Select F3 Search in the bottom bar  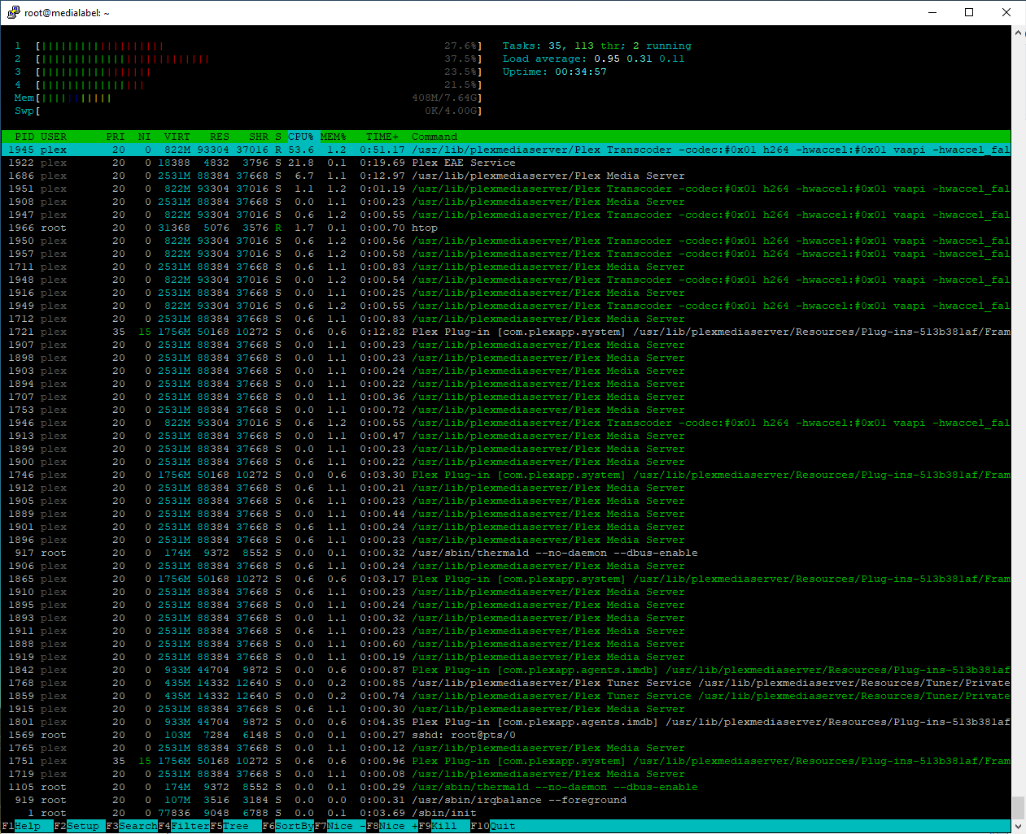click(x=132, y=826)
